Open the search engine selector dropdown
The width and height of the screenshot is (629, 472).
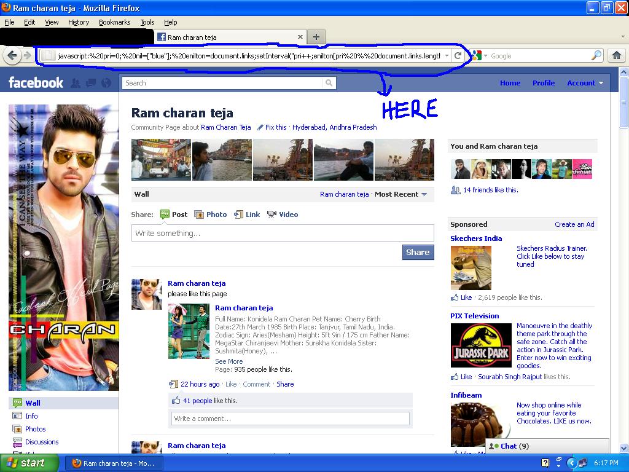point(485,56)
